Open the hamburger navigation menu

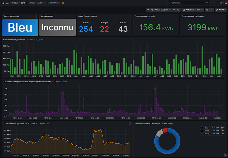(x=7, y=3)
